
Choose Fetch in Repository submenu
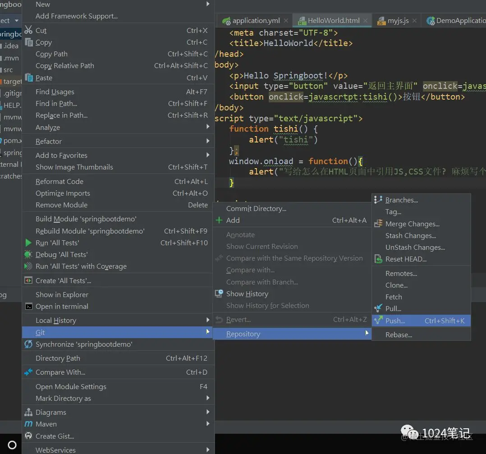421,297
